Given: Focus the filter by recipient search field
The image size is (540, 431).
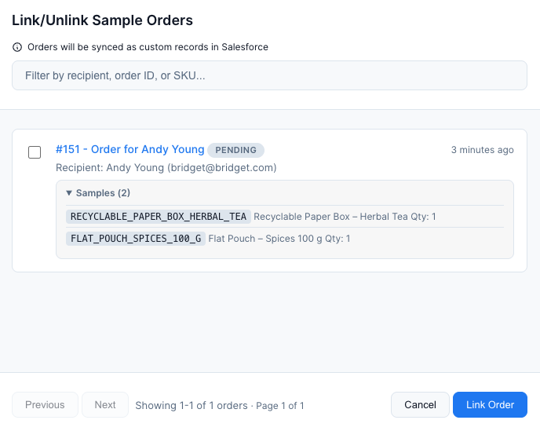Looking at the screenshot, I should click(269, 75).
